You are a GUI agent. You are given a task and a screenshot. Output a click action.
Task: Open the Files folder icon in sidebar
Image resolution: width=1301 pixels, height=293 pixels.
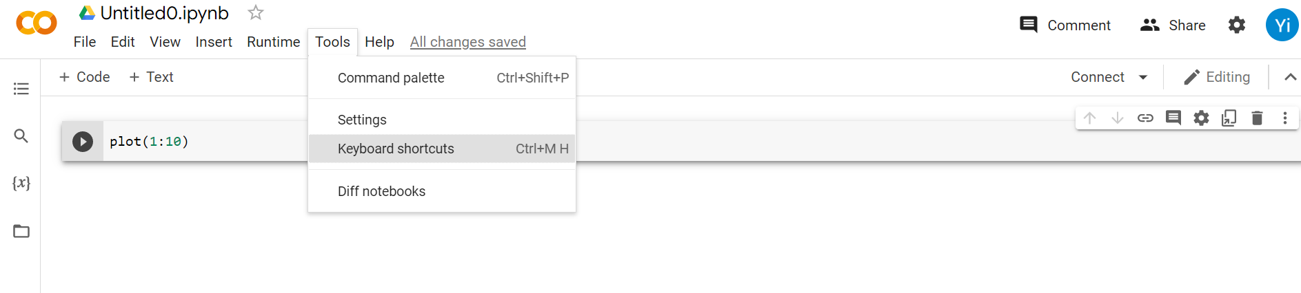(21, 231)
